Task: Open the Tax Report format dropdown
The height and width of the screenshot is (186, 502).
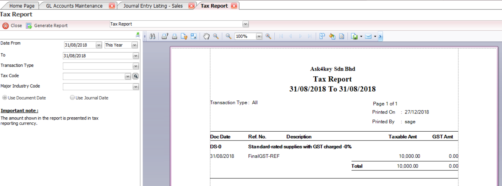Action: click(245, 24)
